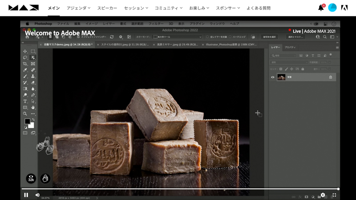Select the Object Selection tool
Image resolution: width=356 pixels, height=200 pixels.
coord(33,58)
